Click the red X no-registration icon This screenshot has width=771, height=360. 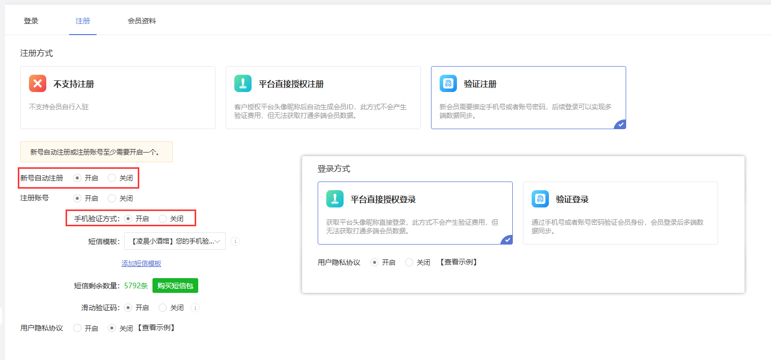coord(38,83)
